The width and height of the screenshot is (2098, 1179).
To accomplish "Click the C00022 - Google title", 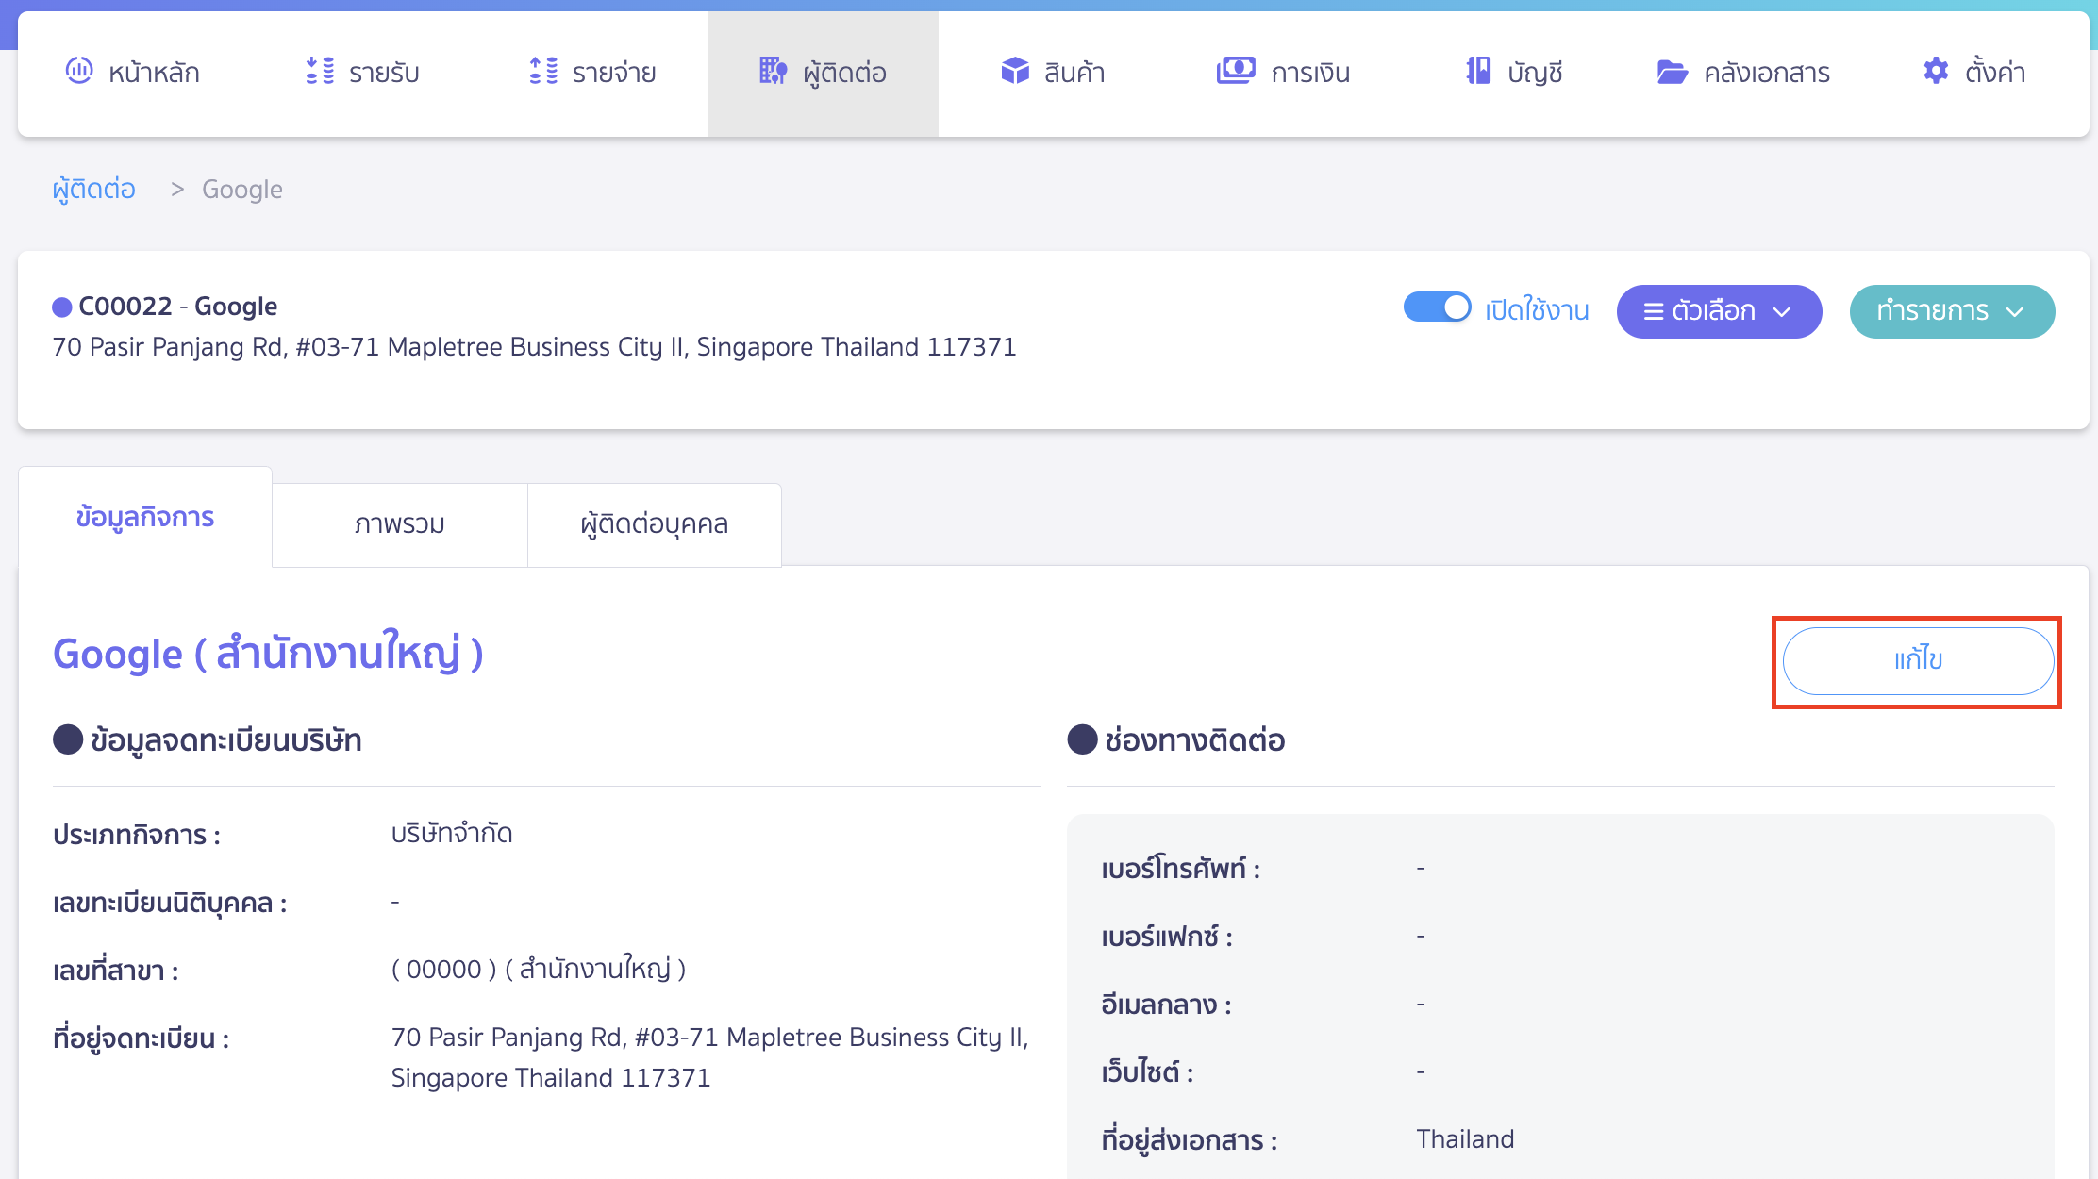I will 178,307.
